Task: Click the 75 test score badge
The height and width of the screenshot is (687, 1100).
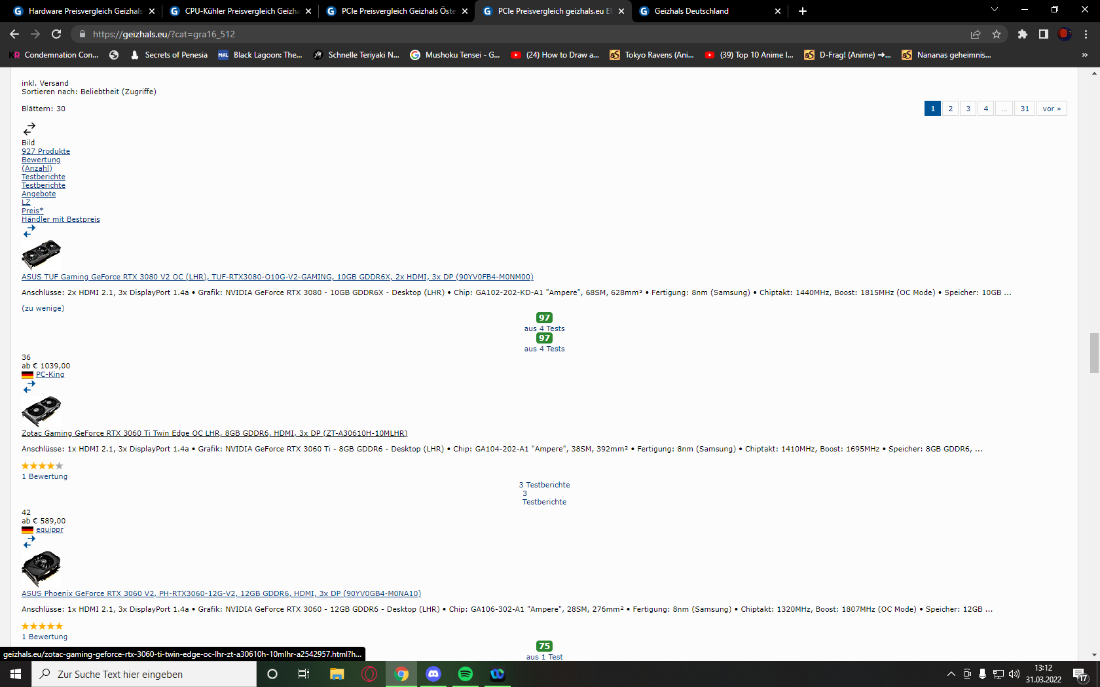Action: pos(544,646)
